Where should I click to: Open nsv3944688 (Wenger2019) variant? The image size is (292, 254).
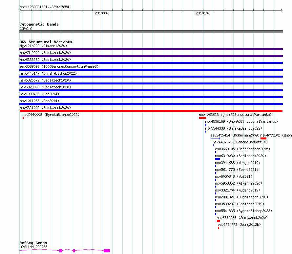coord(238,163)
